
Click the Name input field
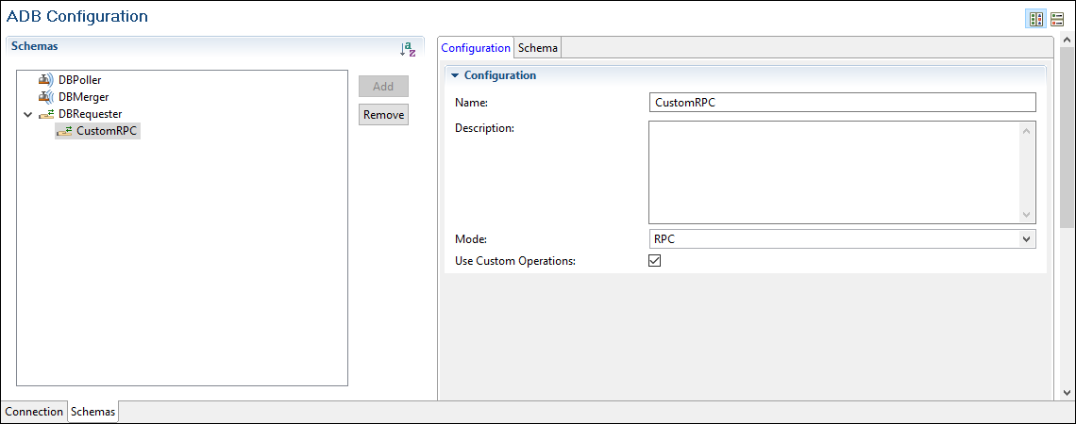[x=842, y=103]
